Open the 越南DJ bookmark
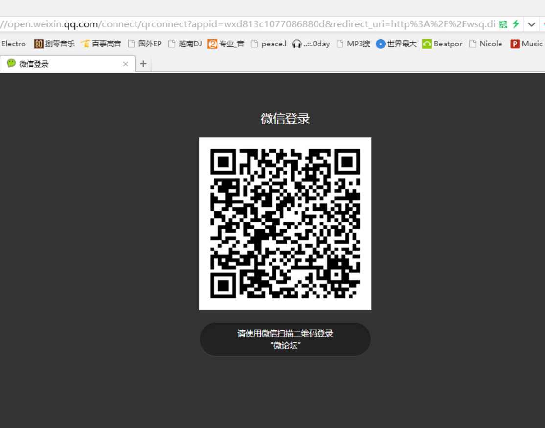 (x=185, y=44)
